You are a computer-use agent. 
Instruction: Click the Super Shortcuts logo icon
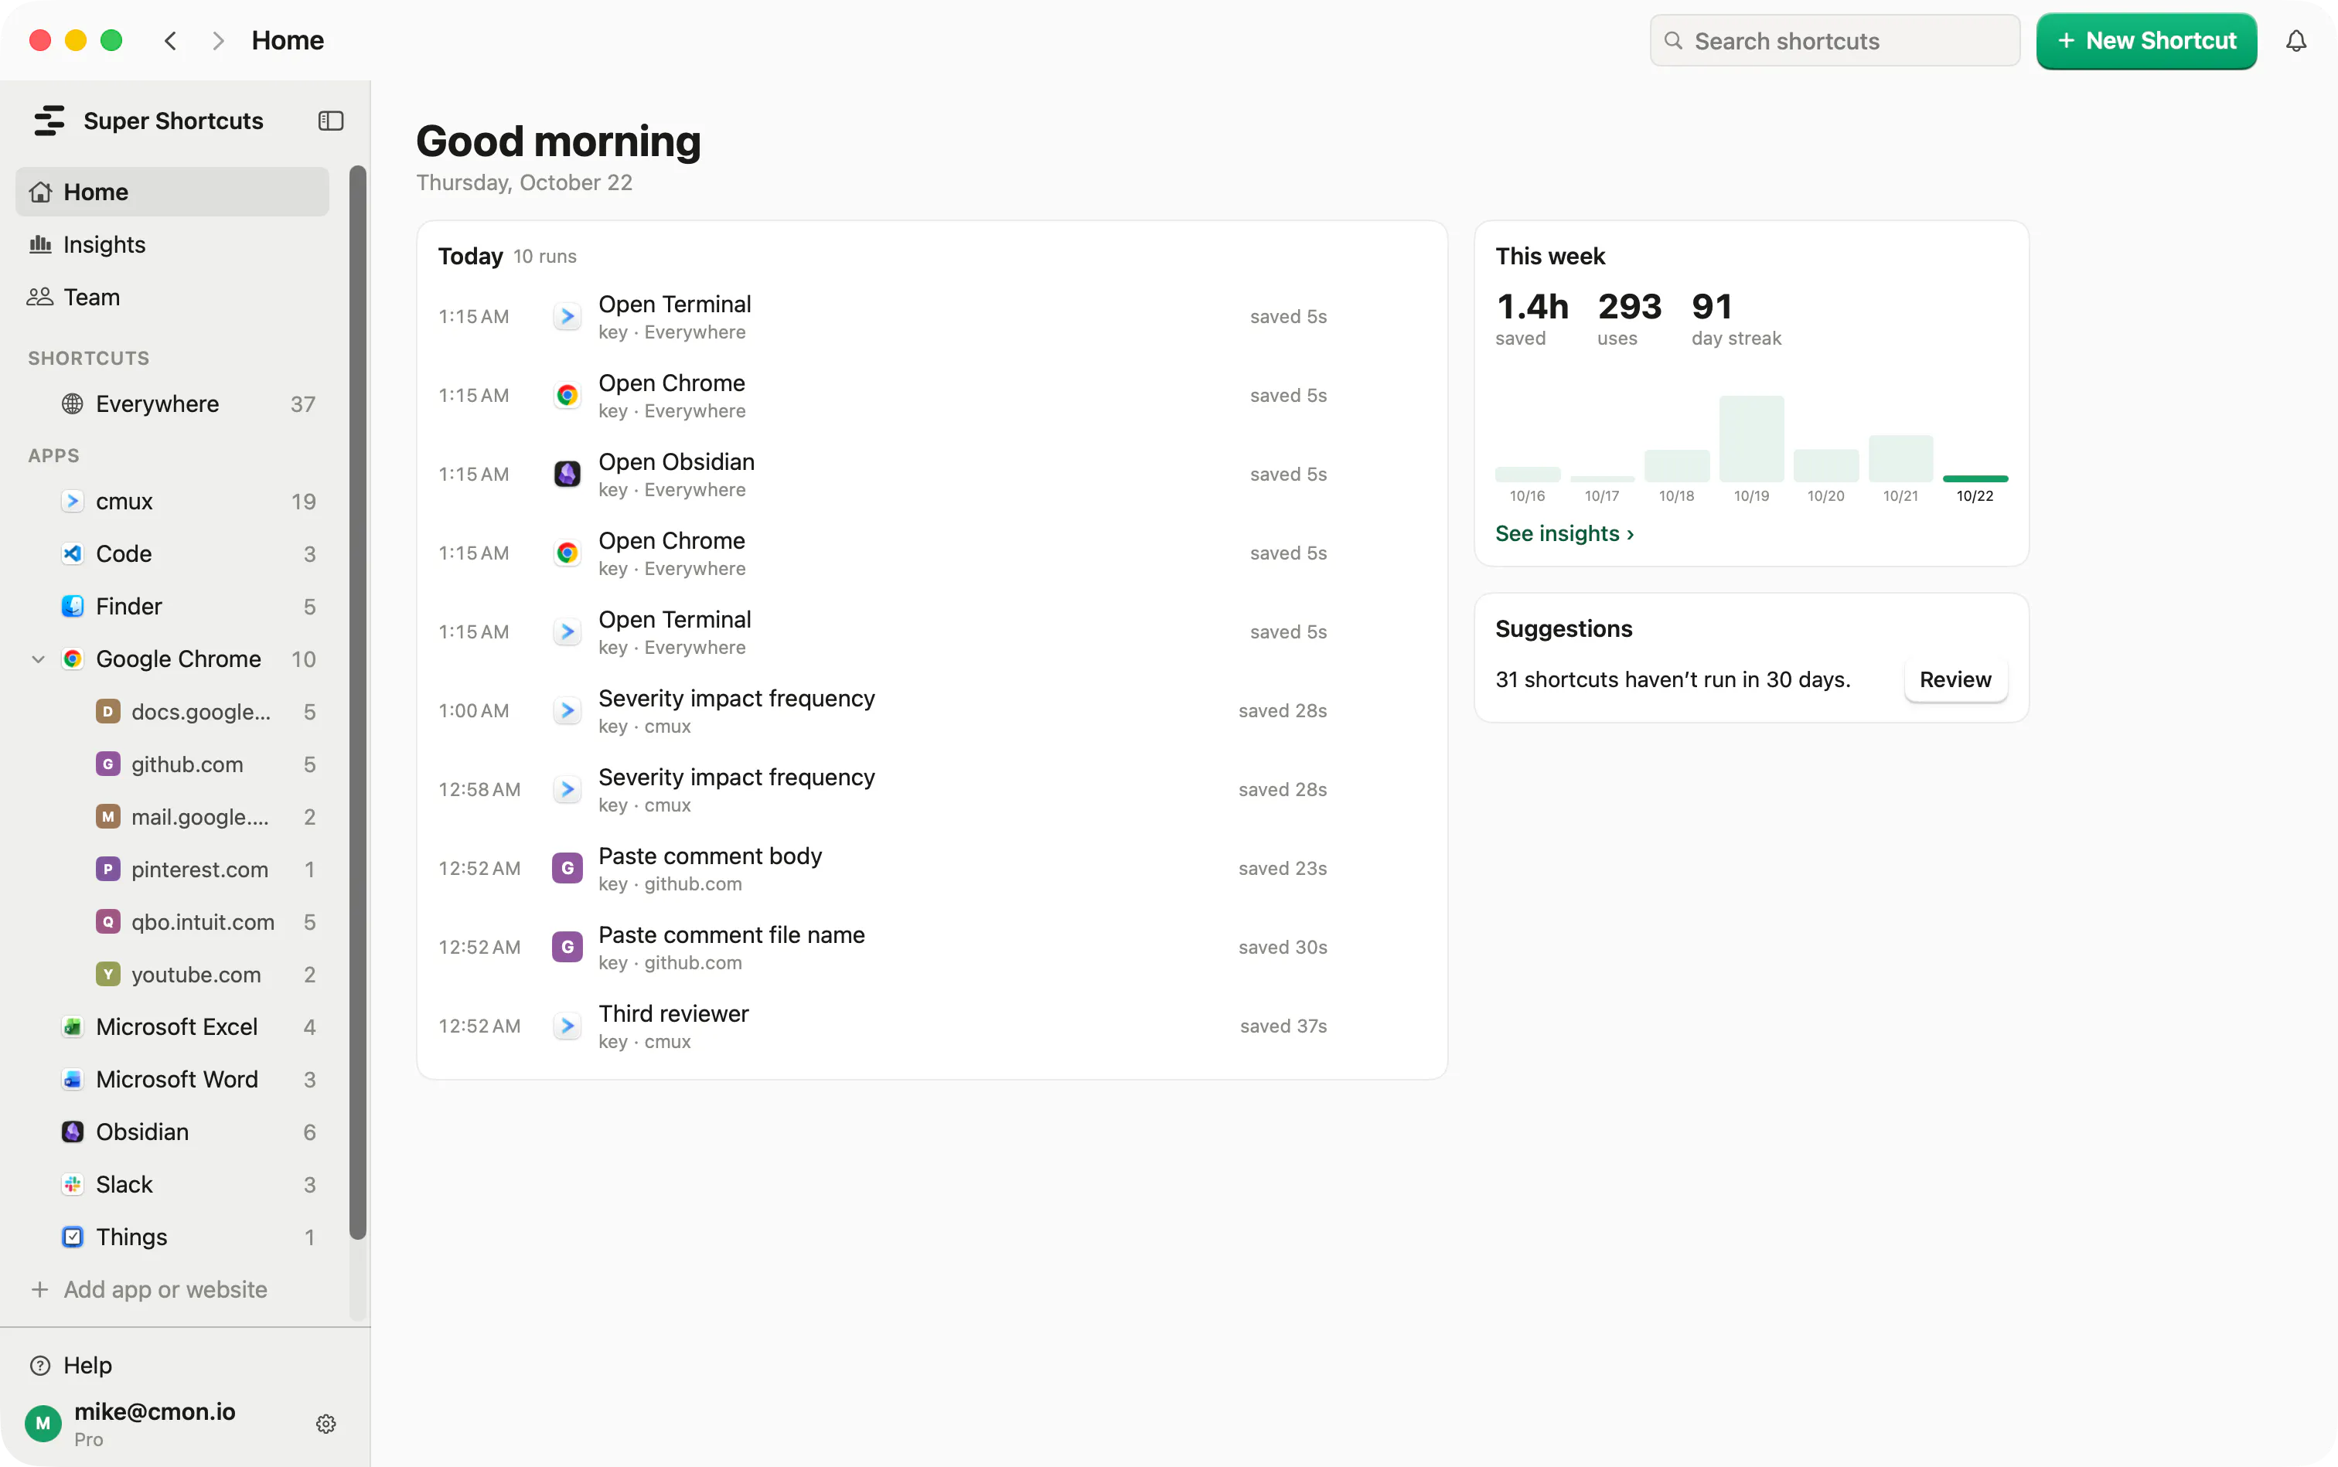[49, 121]
